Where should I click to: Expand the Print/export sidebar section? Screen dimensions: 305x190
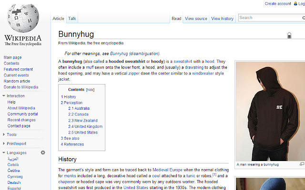pos(4,143)
